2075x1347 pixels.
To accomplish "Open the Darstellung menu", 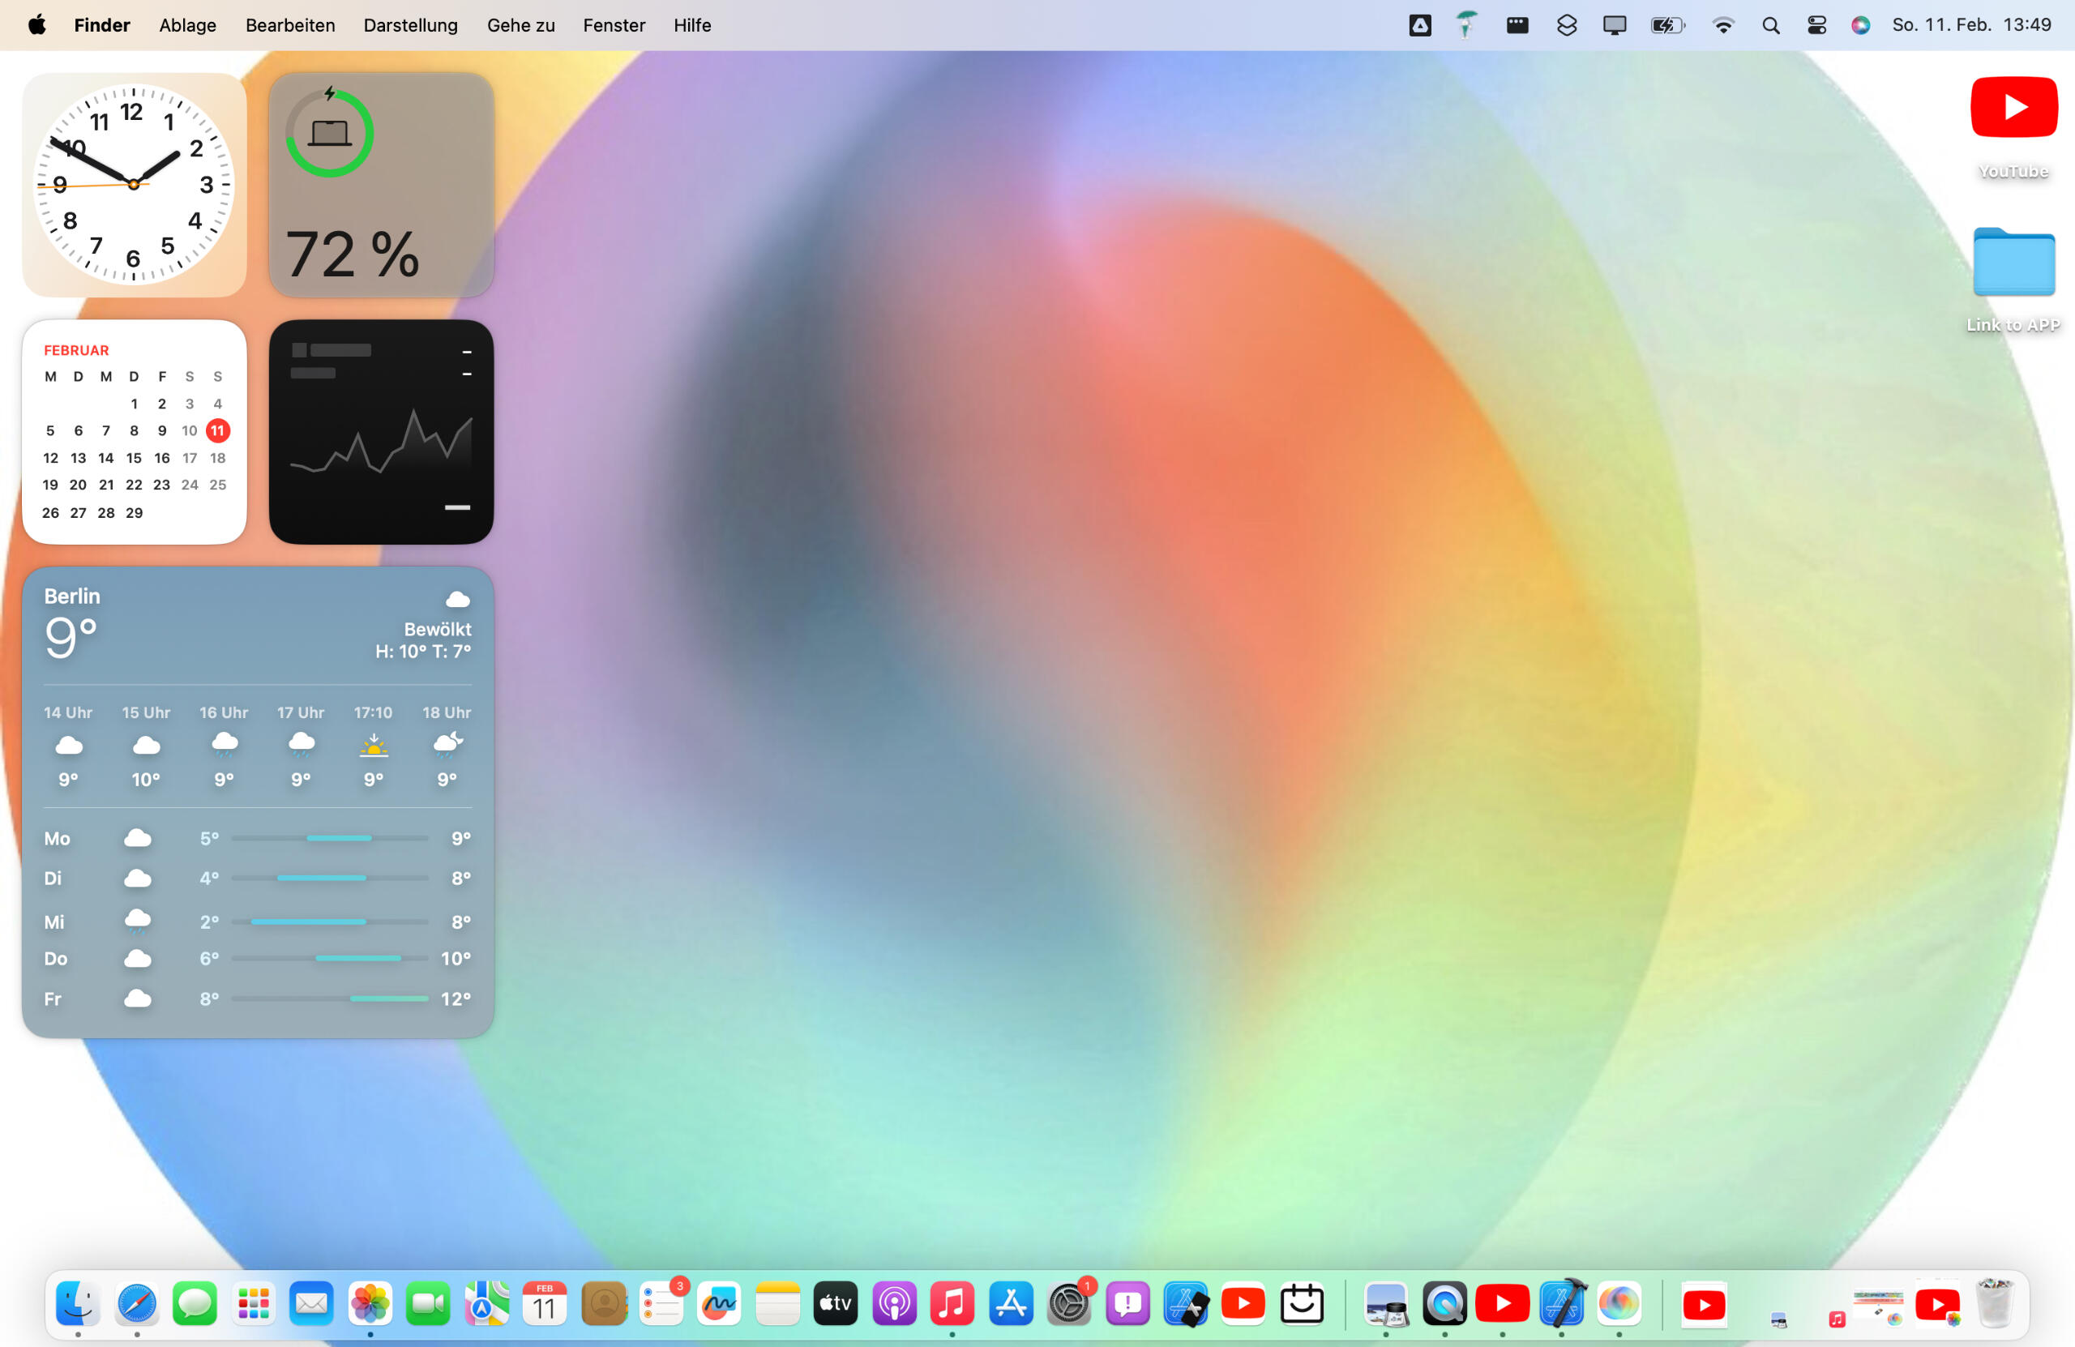I will [x=410, y=25].
